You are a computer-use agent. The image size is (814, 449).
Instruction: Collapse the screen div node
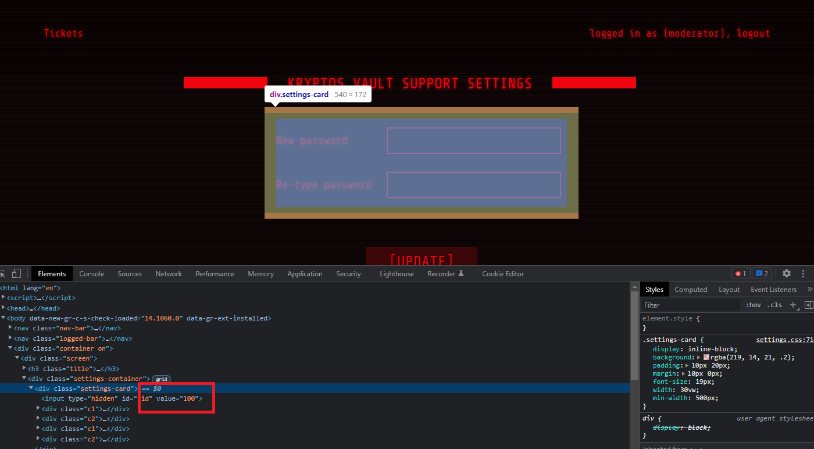pyautogui.click(x=17, y=358)
